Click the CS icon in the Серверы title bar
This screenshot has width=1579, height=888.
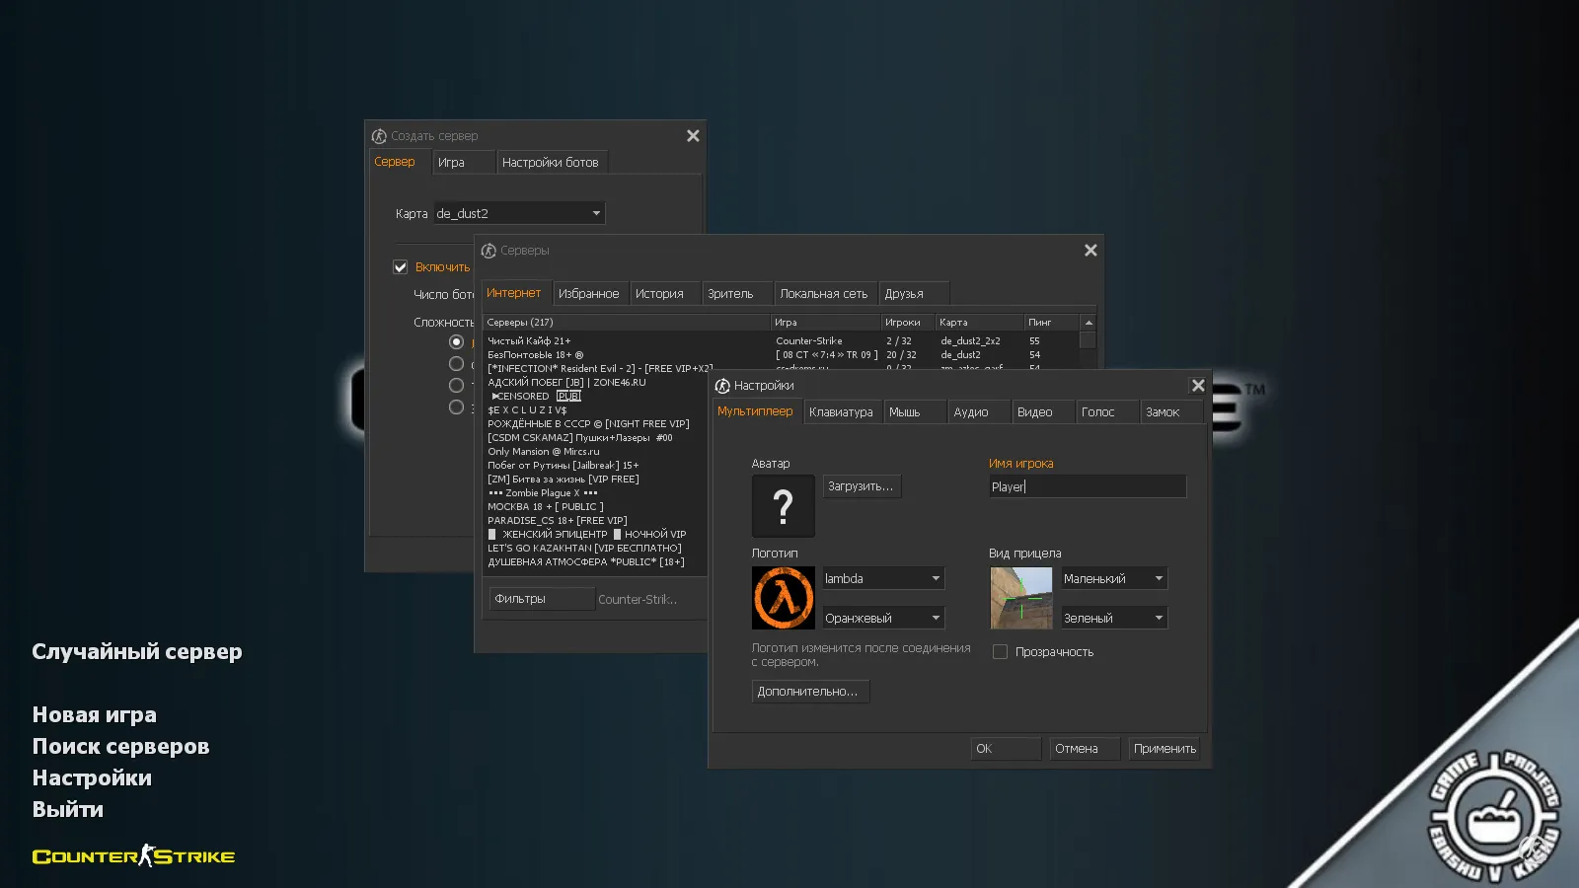click(489, 251)
